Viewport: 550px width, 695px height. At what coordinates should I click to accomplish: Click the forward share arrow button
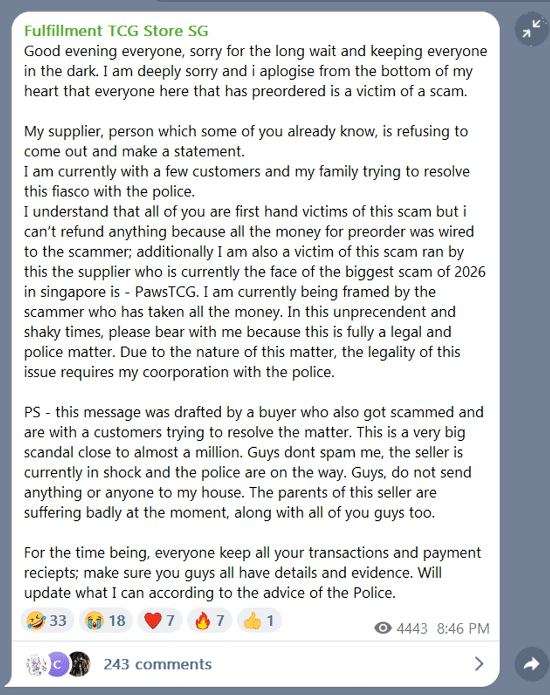coord(532,664)
